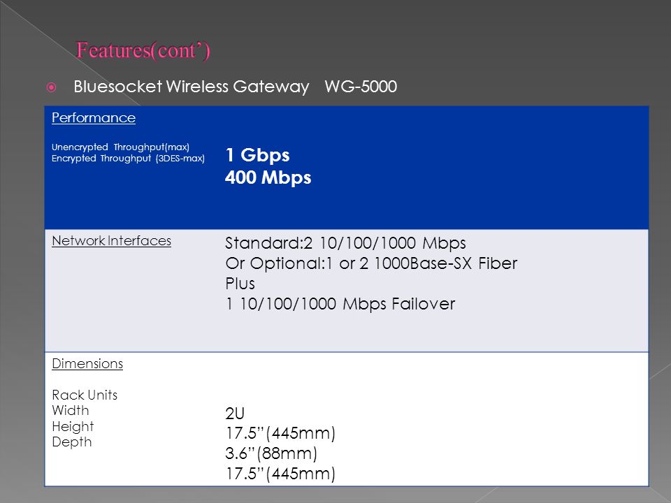Click the Plus line in Network Interfaces

click(240, 284)
